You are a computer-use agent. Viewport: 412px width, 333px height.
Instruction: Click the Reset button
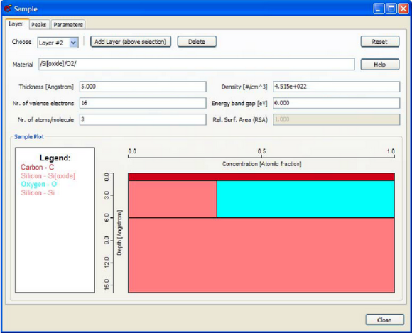(380, 41)
